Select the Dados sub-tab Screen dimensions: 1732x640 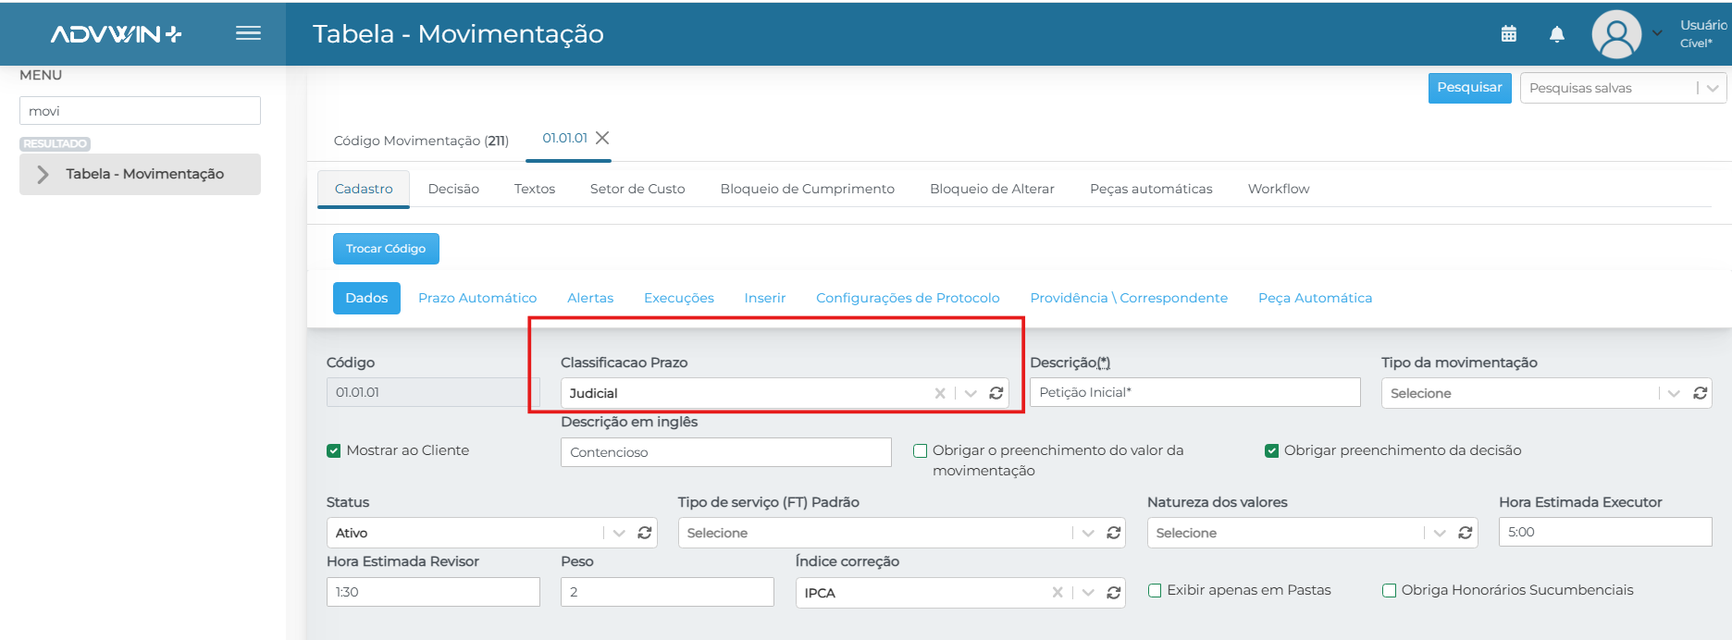366,298
